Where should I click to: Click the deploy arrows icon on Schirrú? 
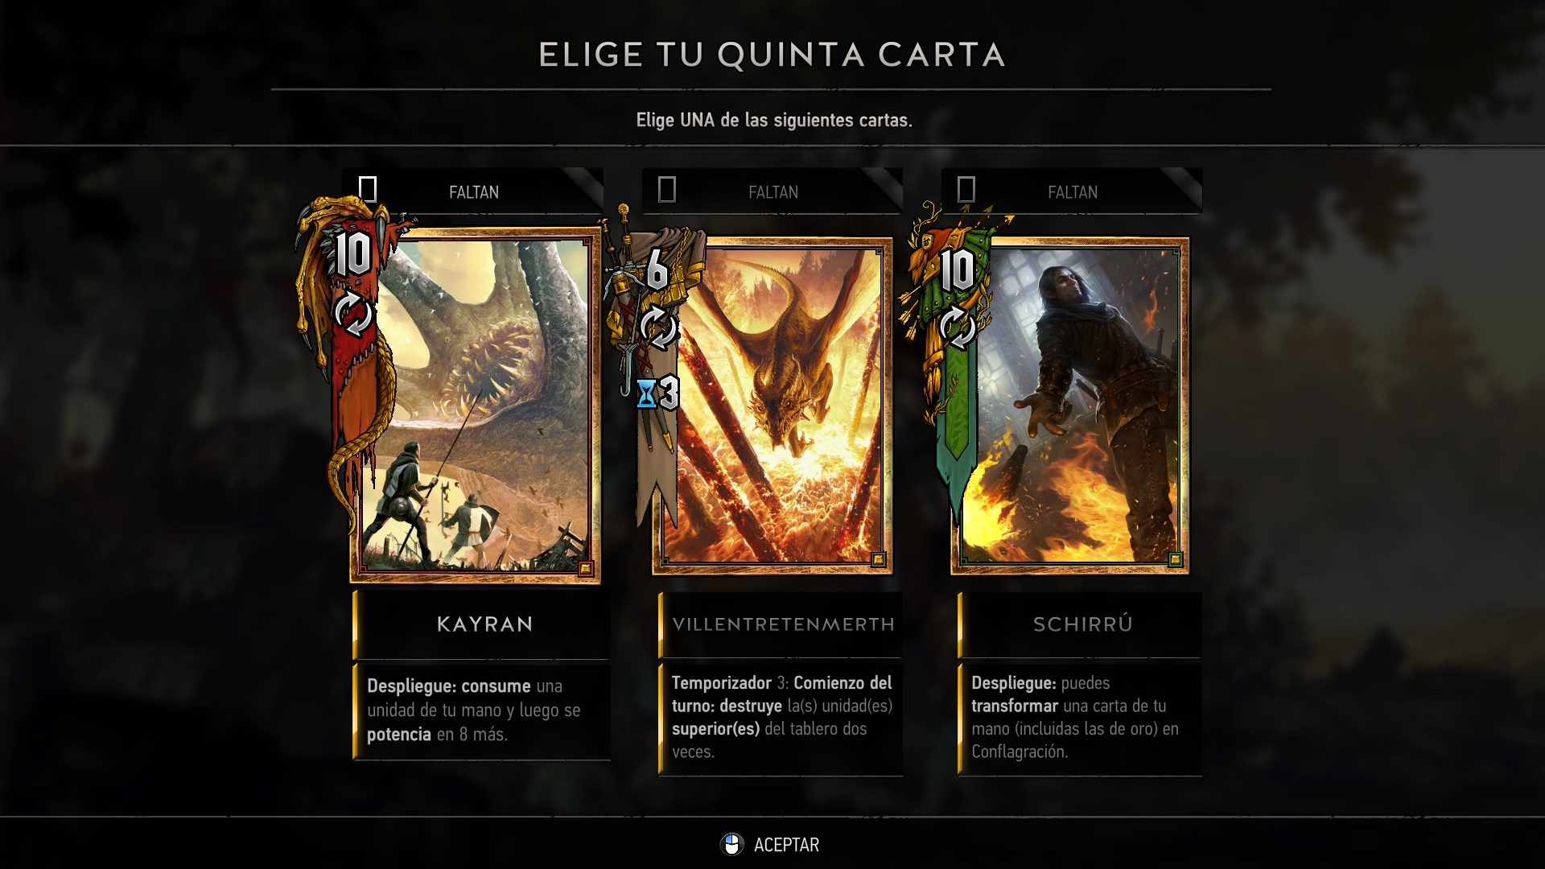(x=958, y=328)
